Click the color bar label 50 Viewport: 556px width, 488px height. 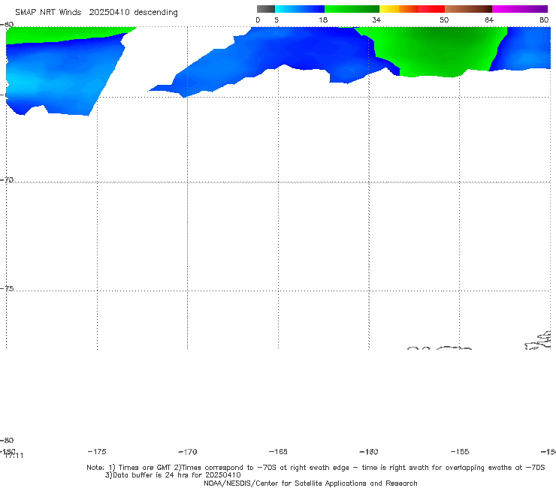click(x=444, y=20)
